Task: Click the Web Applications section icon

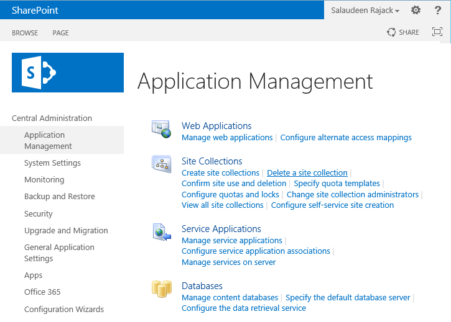Action: point(162,129)
